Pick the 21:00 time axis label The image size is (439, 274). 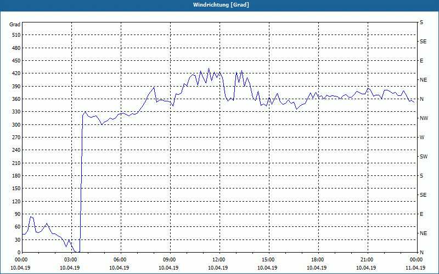tap(367, 260)
